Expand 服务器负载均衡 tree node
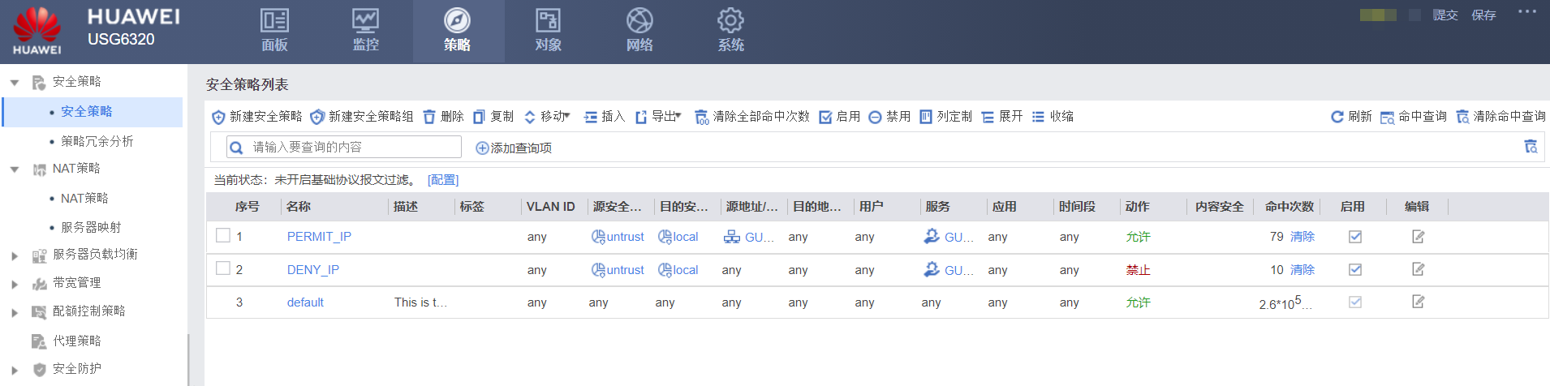 [x=15, y=256]
